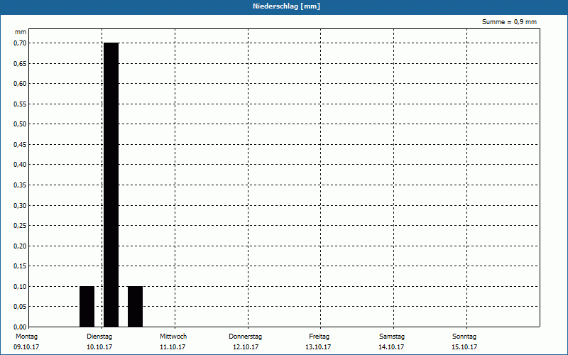Click the 'mm' unit label above y-axis
This screenshot has height=355, width=568.
[x=21, y=32]
